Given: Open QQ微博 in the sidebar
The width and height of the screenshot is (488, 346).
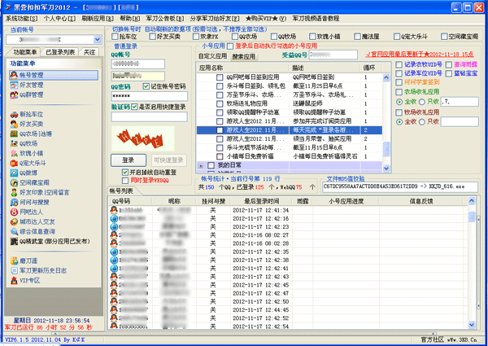Looking at the screenshot, I should [x=30, y=173].
